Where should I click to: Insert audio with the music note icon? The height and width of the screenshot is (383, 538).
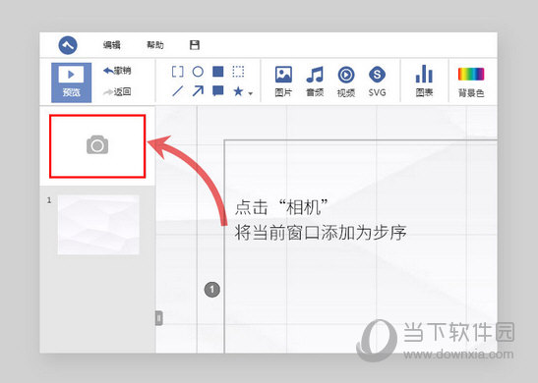315,82
